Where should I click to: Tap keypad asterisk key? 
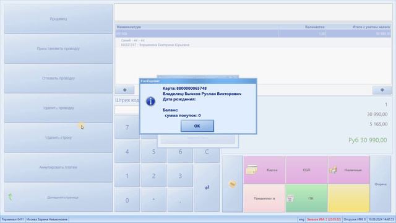coord(153,200)
